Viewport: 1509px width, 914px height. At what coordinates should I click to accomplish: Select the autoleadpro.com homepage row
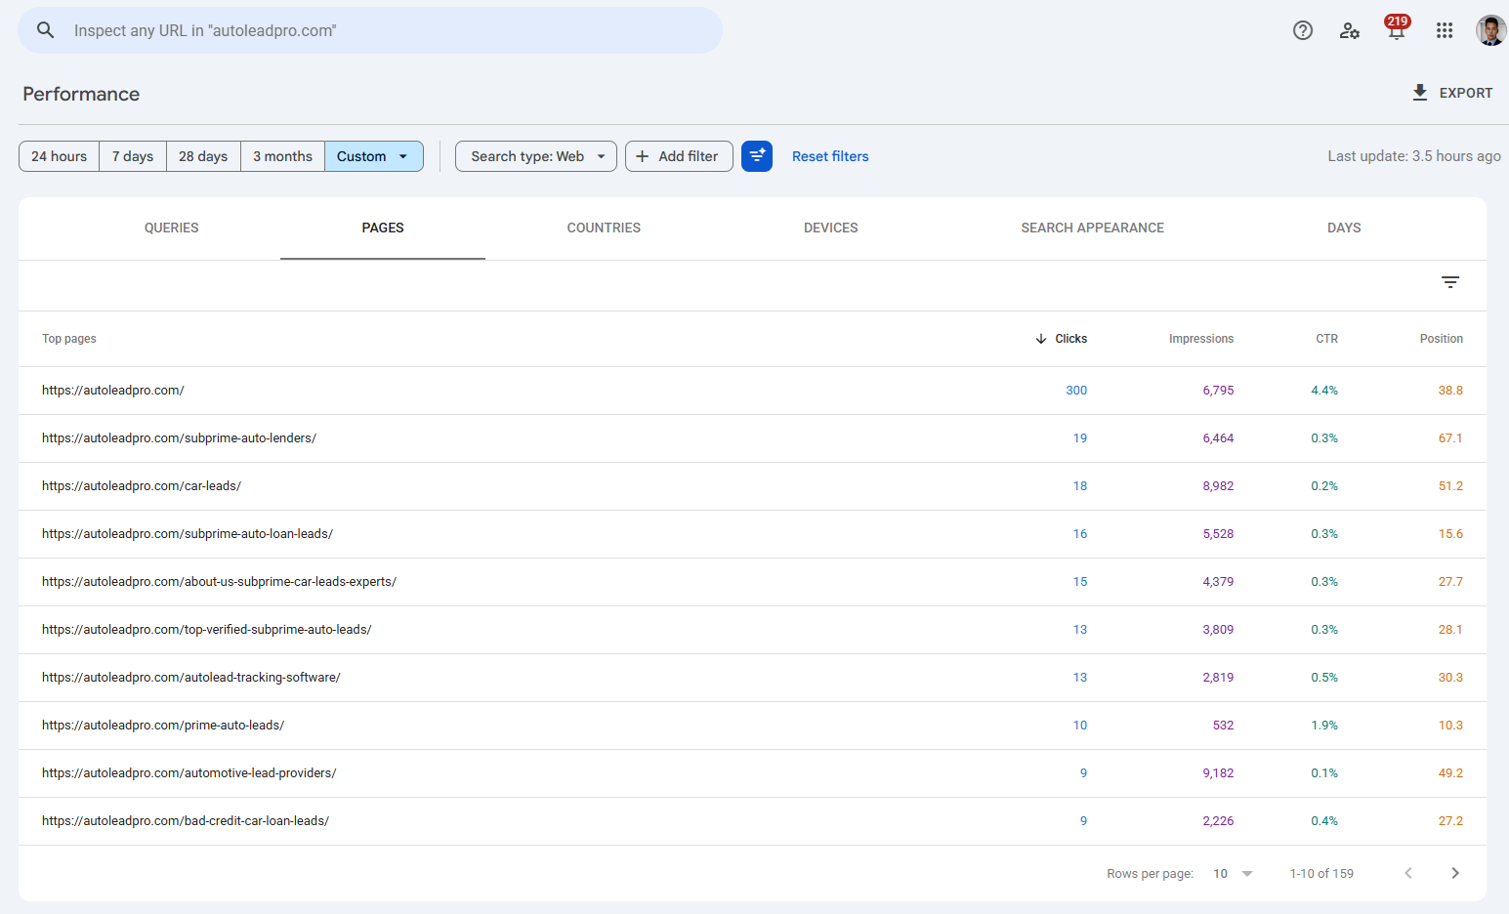(752, 391)
